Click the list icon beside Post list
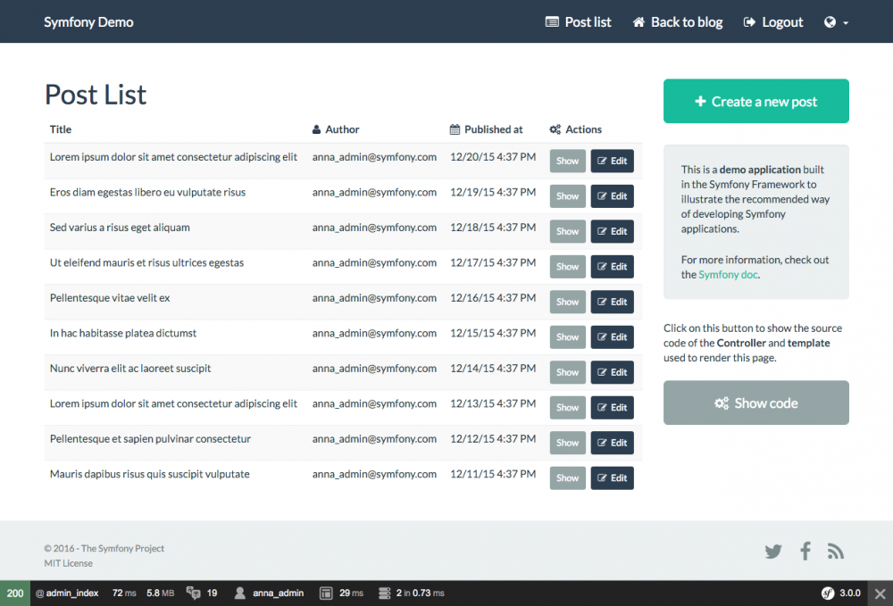893x606 pixels. coord(552,22)
